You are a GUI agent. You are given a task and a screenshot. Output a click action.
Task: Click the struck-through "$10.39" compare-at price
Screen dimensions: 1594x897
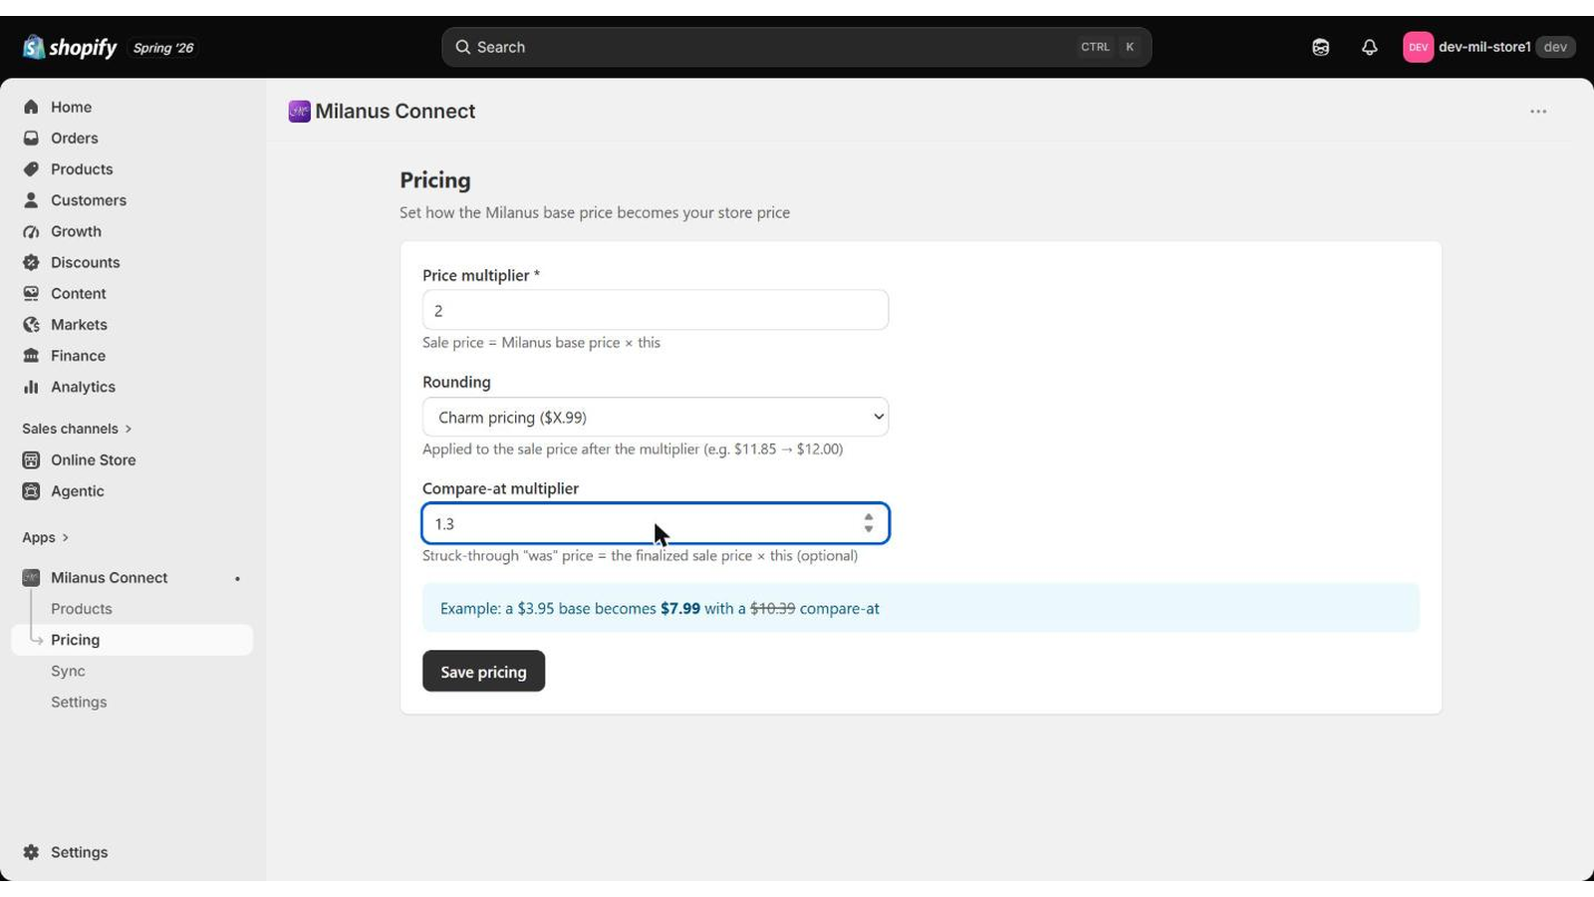pos(772,608)
